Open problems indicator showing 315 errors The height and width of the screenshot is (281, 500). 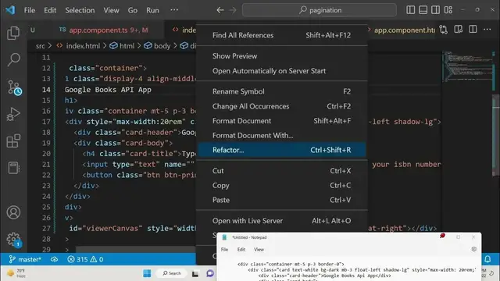click(x=85, y=259)
